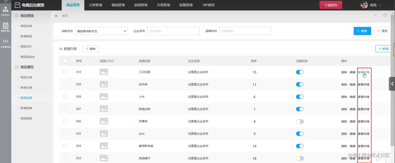This screenshot has height=163, width=395.
Task: Click the home breadcrumb icon
Action: pyautogui.click(x=56, y=16)
